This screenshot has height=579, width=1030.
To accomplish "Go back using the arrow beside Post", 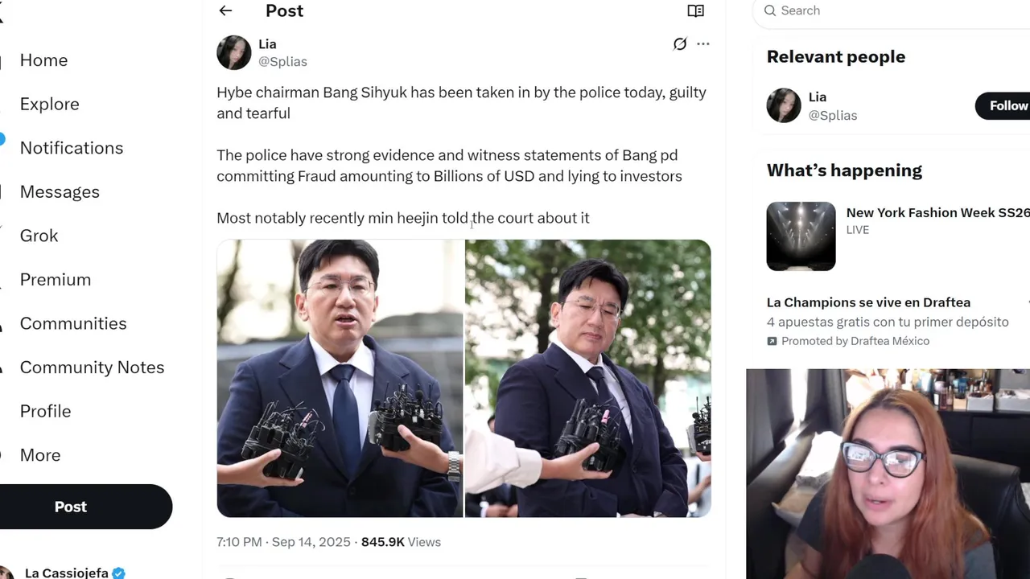I will tap(225, 10).
